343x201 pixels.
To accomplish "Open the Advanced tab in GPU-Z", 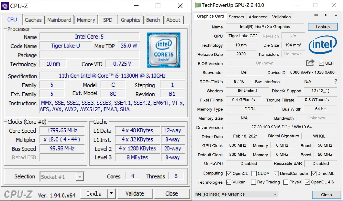I will pos(258,17).
